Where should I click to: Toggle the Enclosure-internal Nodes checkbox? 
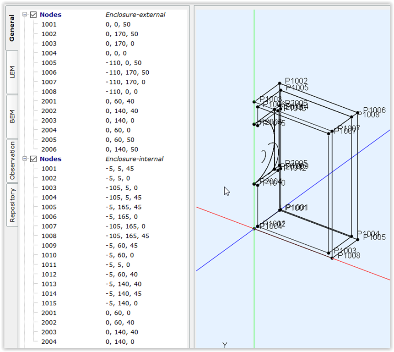(33, 159)
